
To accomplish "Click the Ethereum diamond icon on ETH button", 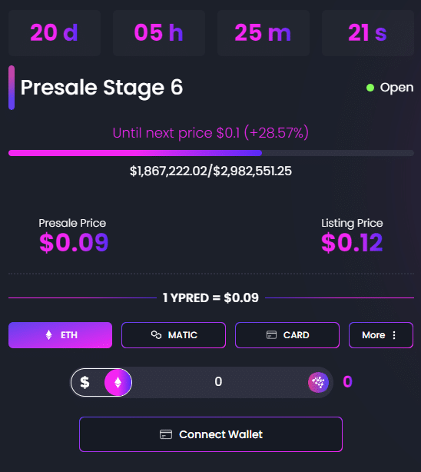I will tap(48, 335).
